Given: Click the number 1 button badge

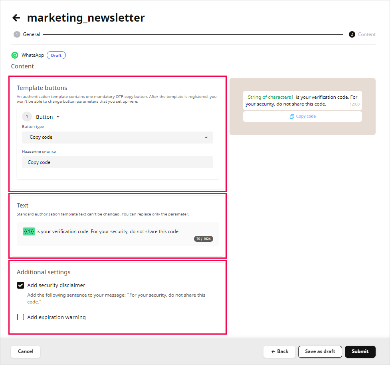Looking at the screenshot, I should [x=27, y=117].
